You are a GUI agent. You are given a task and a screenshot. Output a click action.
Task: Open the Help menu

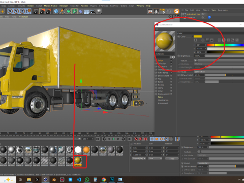click(x=148, y=6)
